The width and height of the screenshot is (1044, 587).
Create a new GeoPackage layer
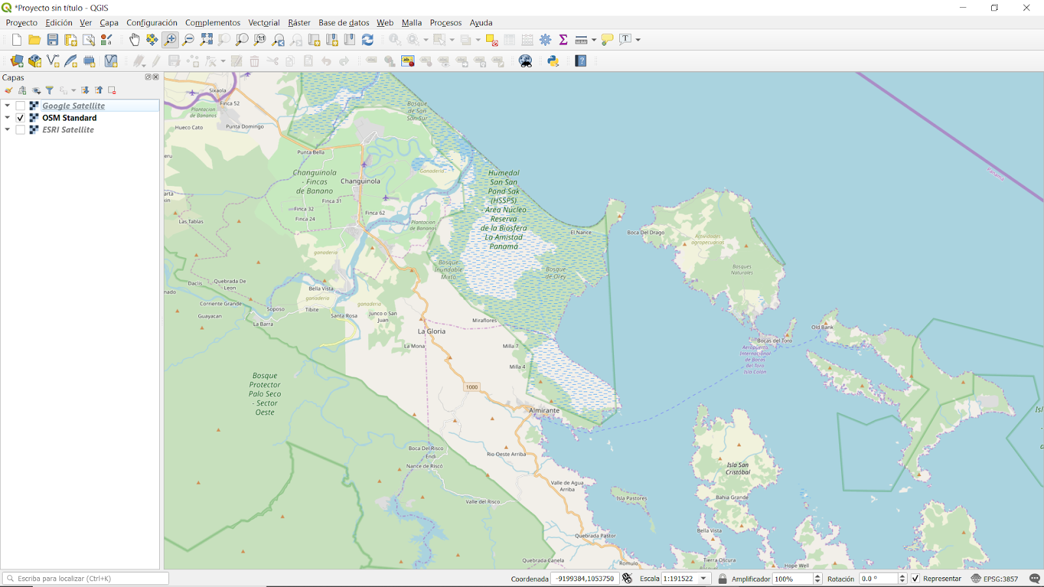(34, 61)
